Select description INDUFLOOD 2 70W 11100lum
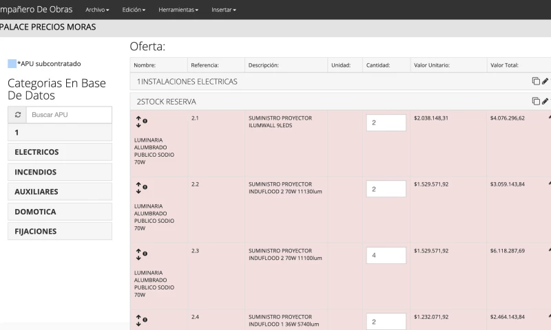The width and height of the screenshot is (551, 330). pos(285,258)
